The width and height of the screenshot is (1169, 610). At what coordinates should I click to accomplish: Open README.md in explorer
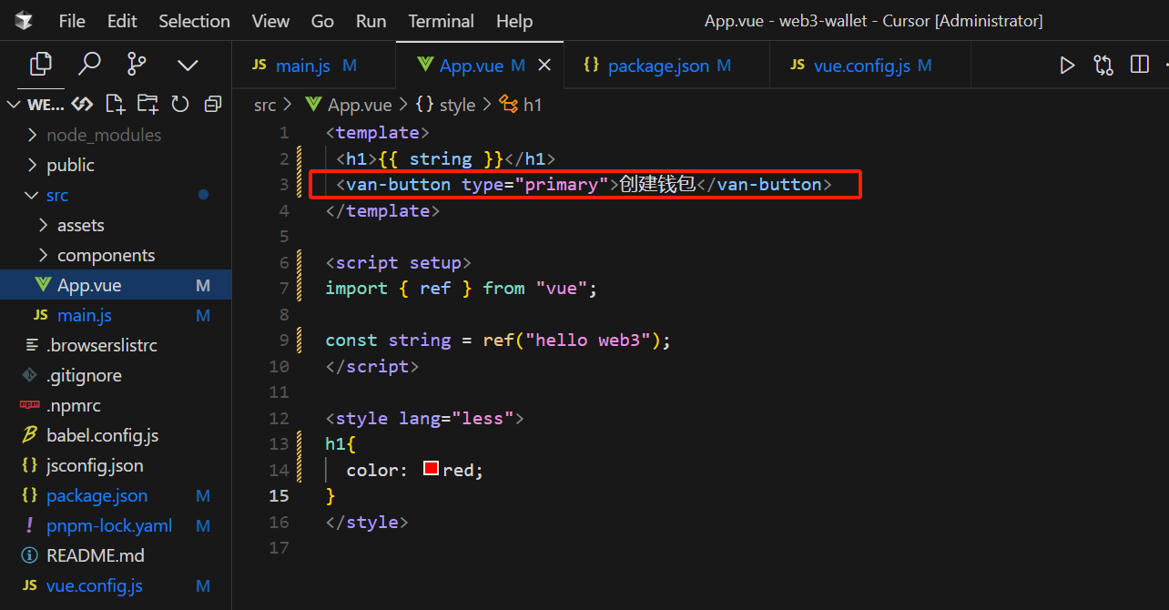click(x=116, y=555)
